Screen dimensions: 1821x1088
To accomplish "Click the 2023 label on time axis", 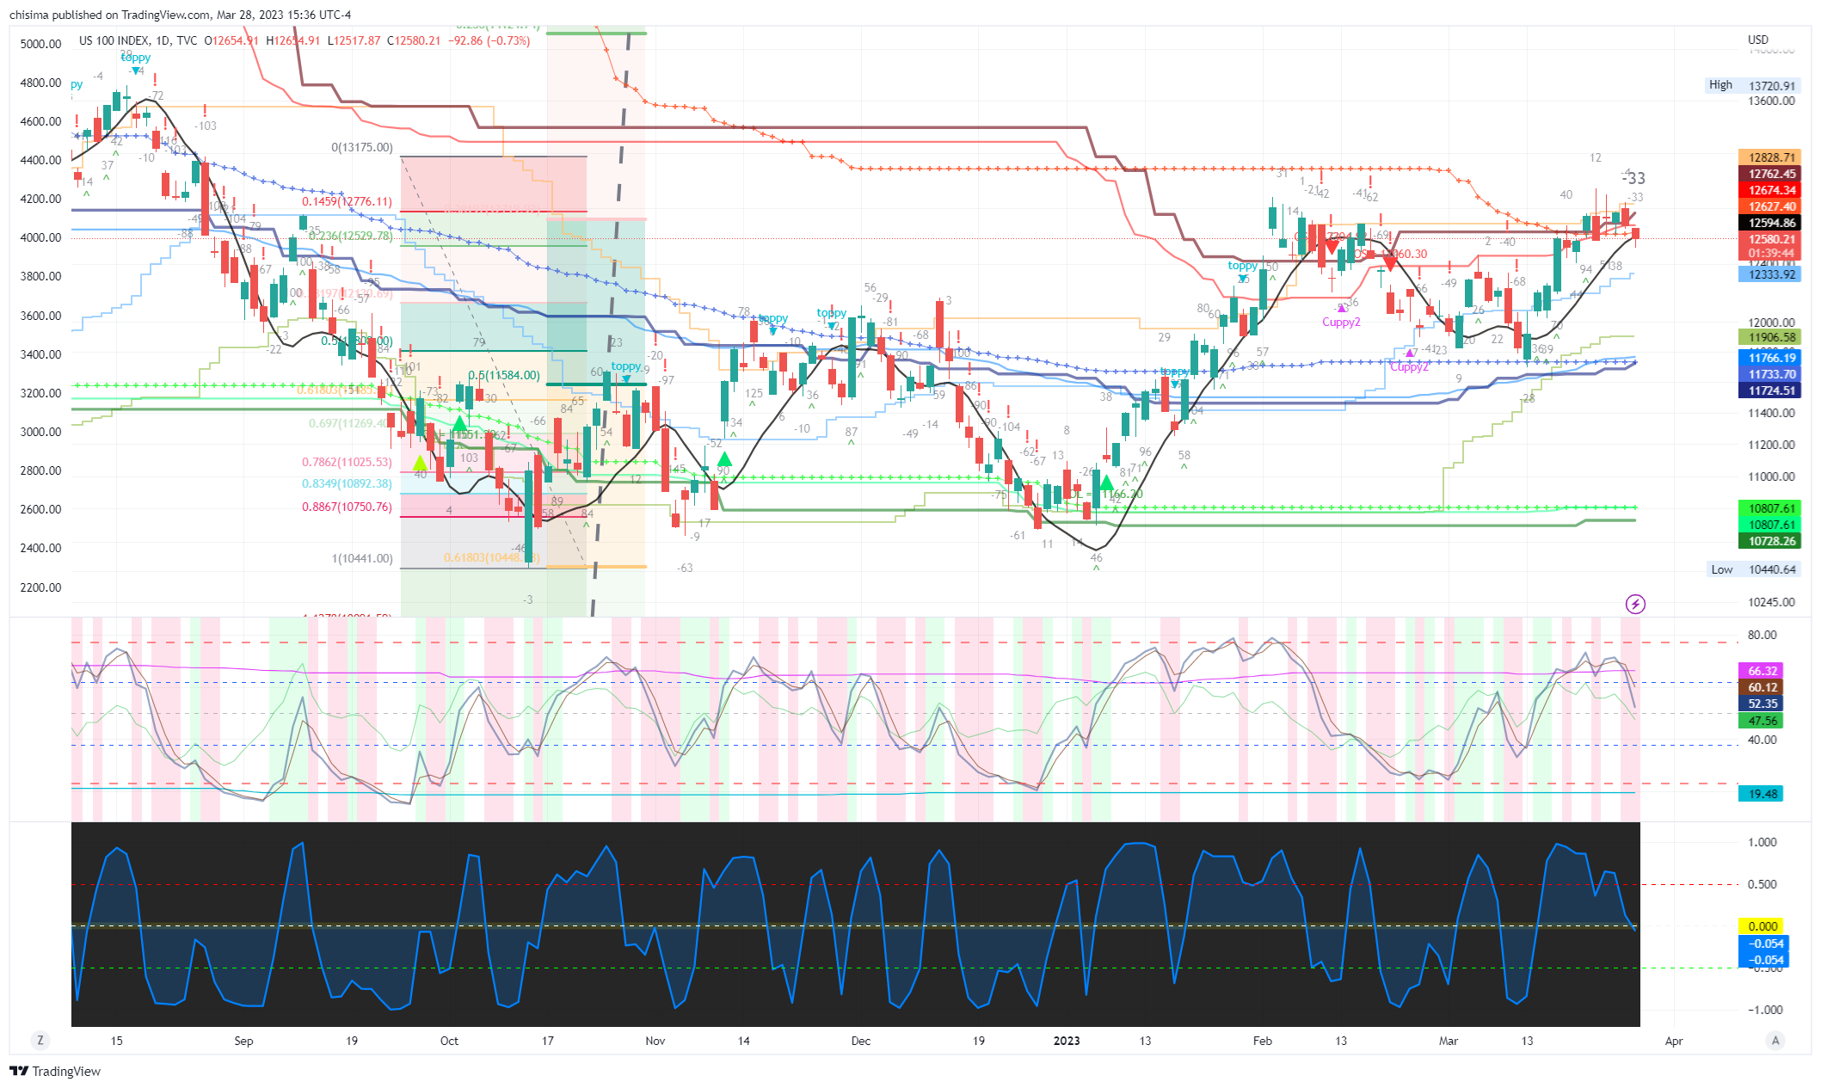I will (x=1066, y=1041).
